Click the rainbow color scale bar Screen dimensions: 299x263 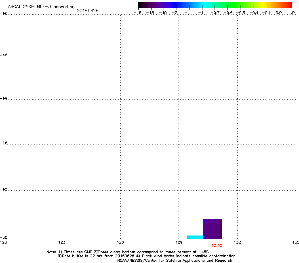click(215, 5)
